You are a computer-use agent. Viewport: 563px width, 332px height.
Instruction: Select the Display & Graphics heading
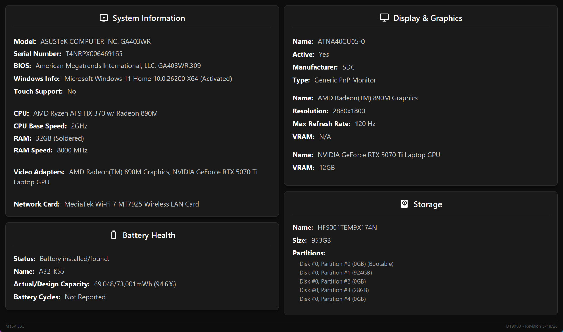point(428,18)
